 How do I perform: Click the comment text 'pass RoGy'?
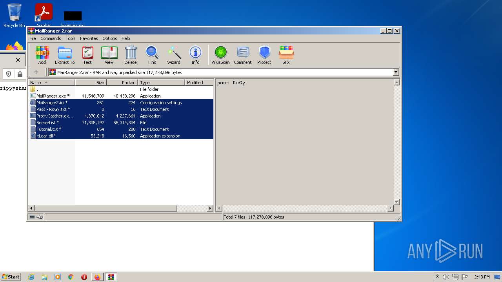click(x=231, y=83)
